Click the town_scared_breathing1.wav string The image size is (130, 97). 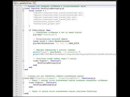[x=58, y=13]
